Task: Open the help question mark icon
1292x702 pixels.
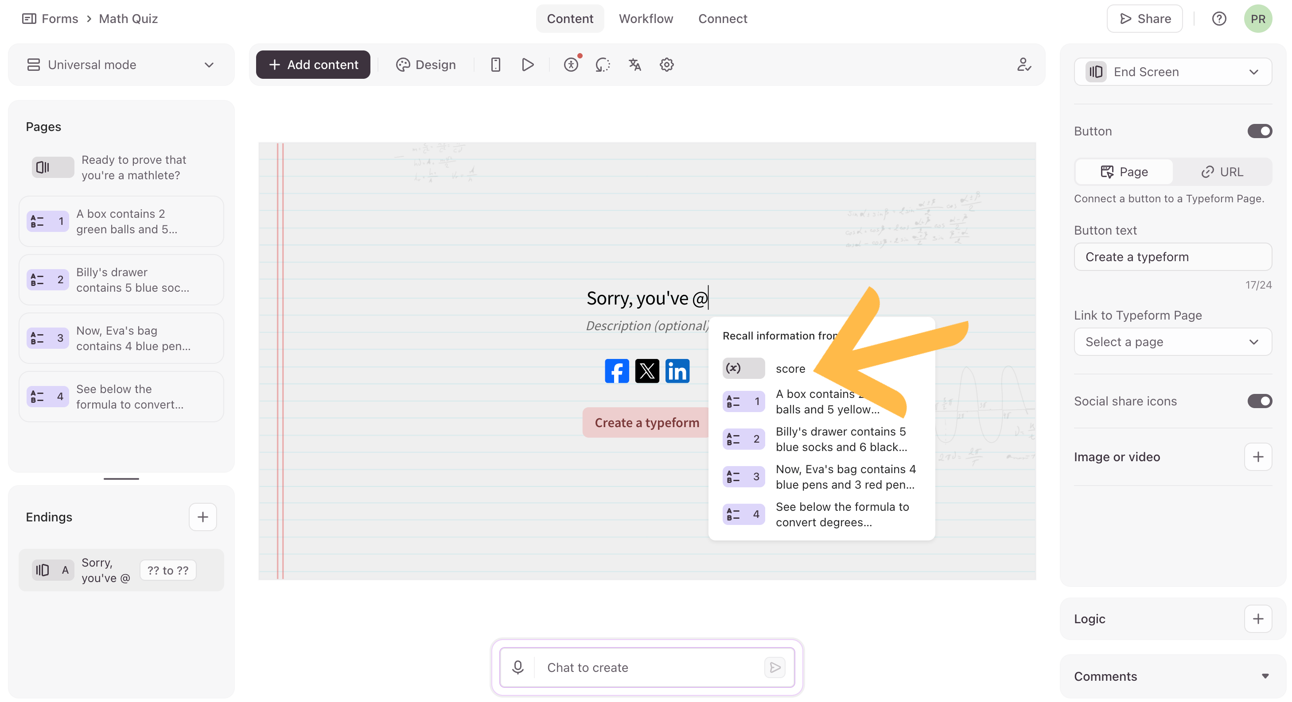Action: pyautogui.click(x=1219, y=19)
